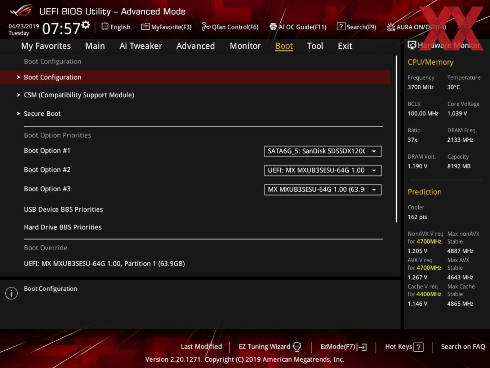This screenshot has width=490, height=368.
Task: Go to the Exit tab
Action: click(x=345, y=46)
